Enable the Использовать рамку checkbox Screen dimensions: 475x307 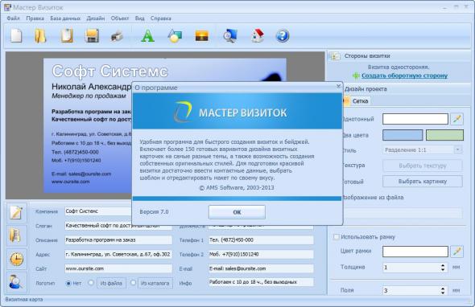336,237
